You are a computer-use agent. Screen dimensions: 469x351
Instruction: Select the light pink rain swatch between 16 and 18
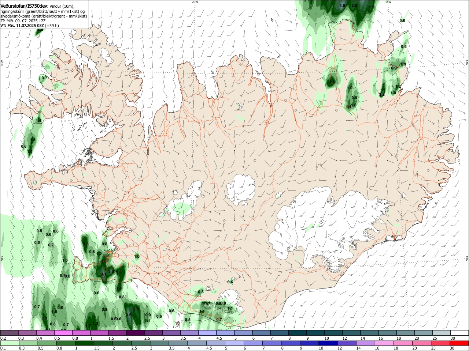(x=384, y=343)
